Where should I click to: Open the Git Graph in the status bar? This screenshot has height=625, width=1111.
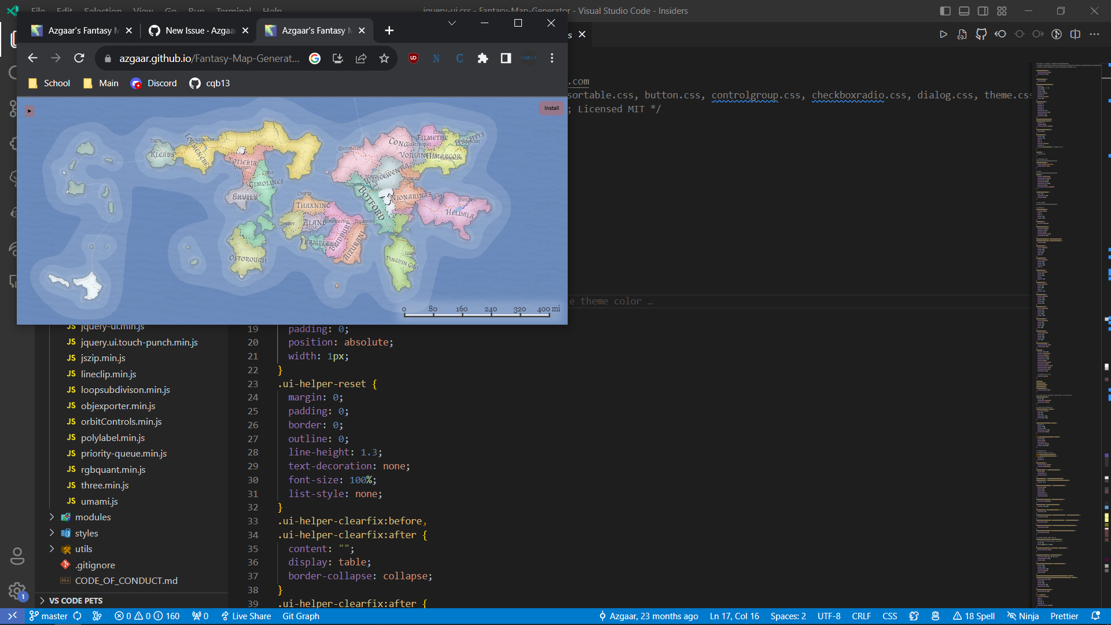click(300, 616)
